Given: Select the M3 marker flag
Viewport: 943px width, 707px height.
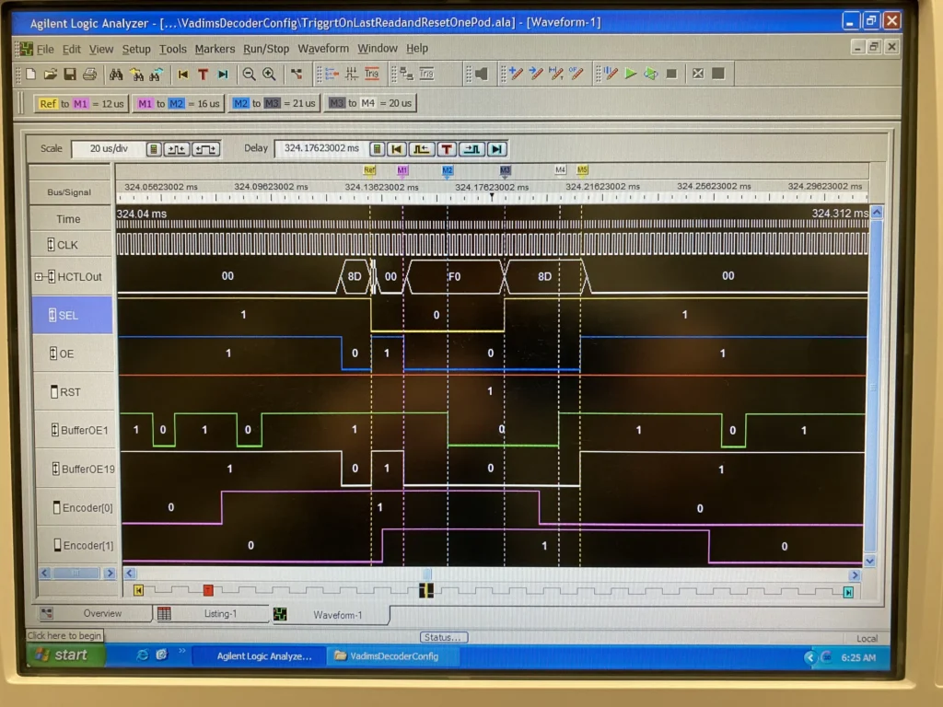Looking at the screenshot, I should (x=505, y=170).
